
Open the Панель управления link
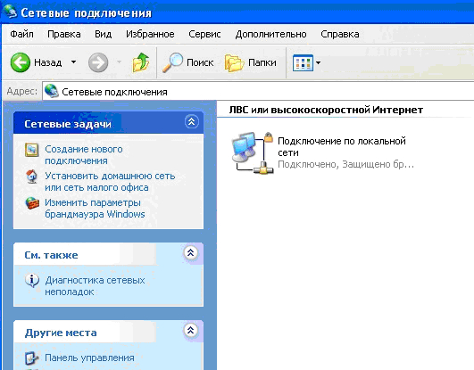[89, 358]
